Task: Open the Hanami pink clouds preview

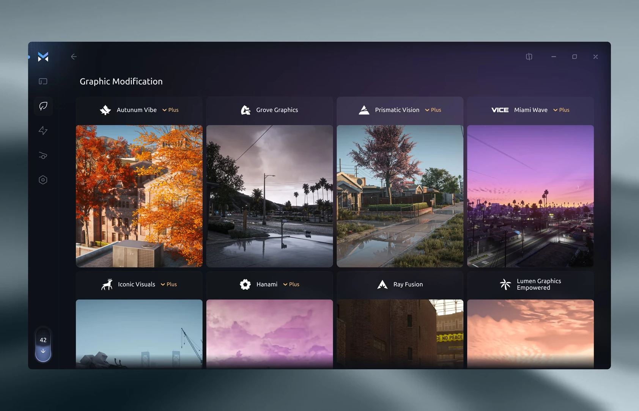Action: pyautogui.click(x=269, y=334)
